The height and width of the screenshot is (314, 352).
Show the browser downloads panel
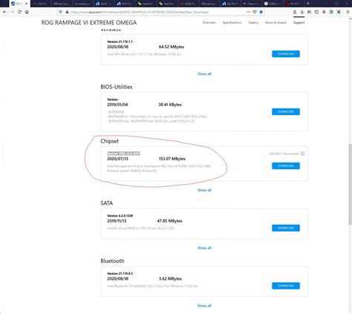pos(302,12)
